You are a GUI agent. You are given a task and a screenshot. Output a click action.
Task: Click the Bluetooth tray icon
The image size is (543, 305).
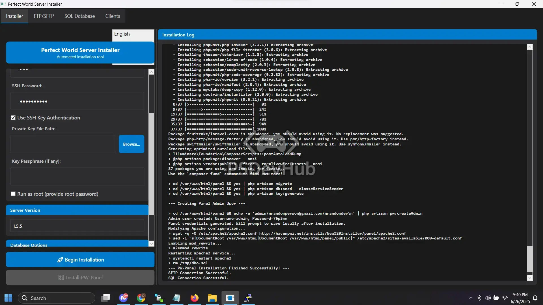click(x=479, y=298)
